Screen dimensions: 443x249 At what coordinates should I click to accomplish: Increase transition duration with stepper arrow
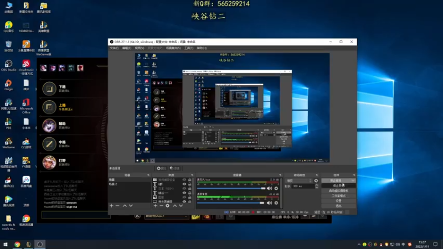click(x=317, y=185)
